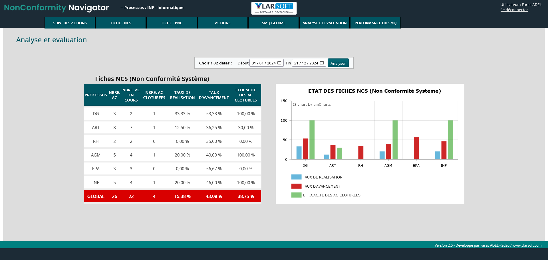Click the ETAT DES FICHES NCS chart title
This screenshot has width=548, height=260.
(374, 91)
